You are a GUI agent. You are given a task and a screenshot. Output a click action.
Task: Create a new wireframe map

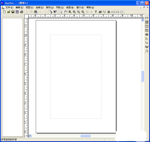point(147,47)
